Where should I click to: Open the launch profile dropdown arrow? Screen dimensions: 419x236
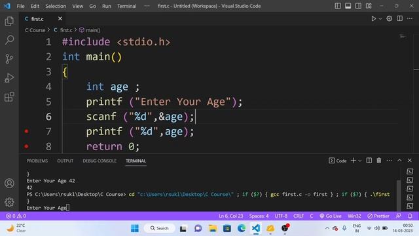[x=360, y=161]
